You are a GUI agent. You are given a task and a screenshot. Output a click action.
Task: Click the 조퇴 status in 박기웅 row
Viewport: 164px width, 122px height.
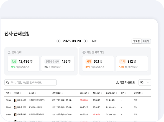coord(135,115)
